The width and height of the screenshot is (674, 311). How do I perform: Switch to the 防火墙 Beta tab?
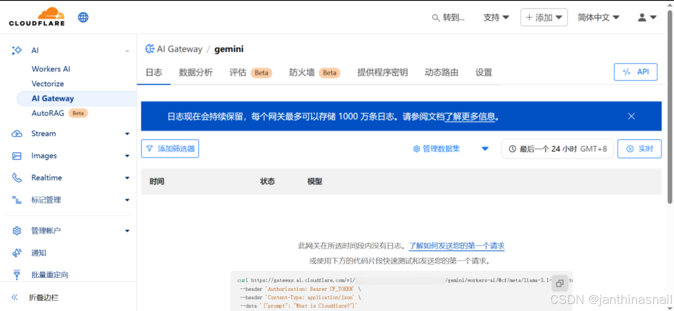coord(315,72)
